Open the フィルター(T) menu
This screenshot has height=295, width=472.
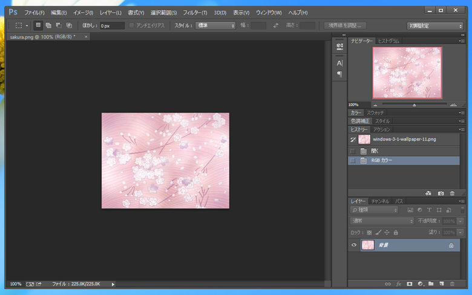195,13
